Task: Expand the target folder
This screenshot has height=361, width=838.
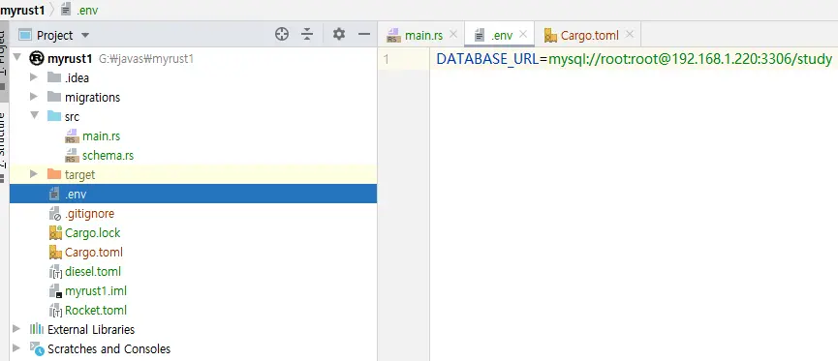Action: (x=34, y=174)
